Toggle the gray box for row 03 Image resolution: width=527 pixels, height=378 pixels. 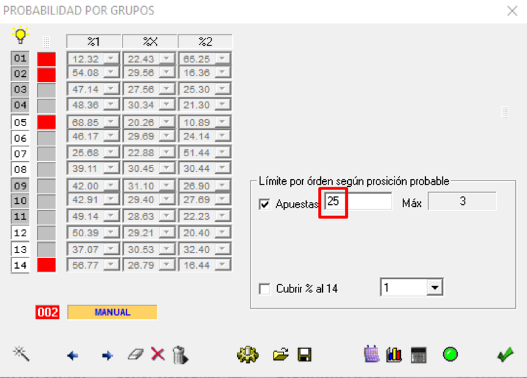point(46,91)
